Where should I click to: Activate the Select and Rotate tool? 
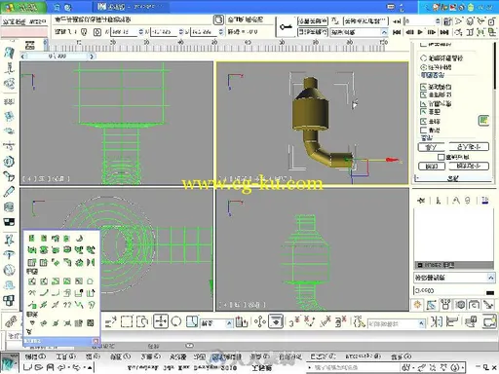tap(176, 321)
